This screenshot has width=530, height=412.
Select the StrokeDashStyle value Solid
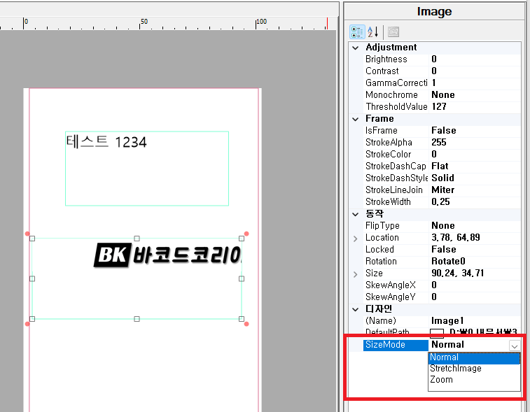pyautogui.click(x=475, y=178)
